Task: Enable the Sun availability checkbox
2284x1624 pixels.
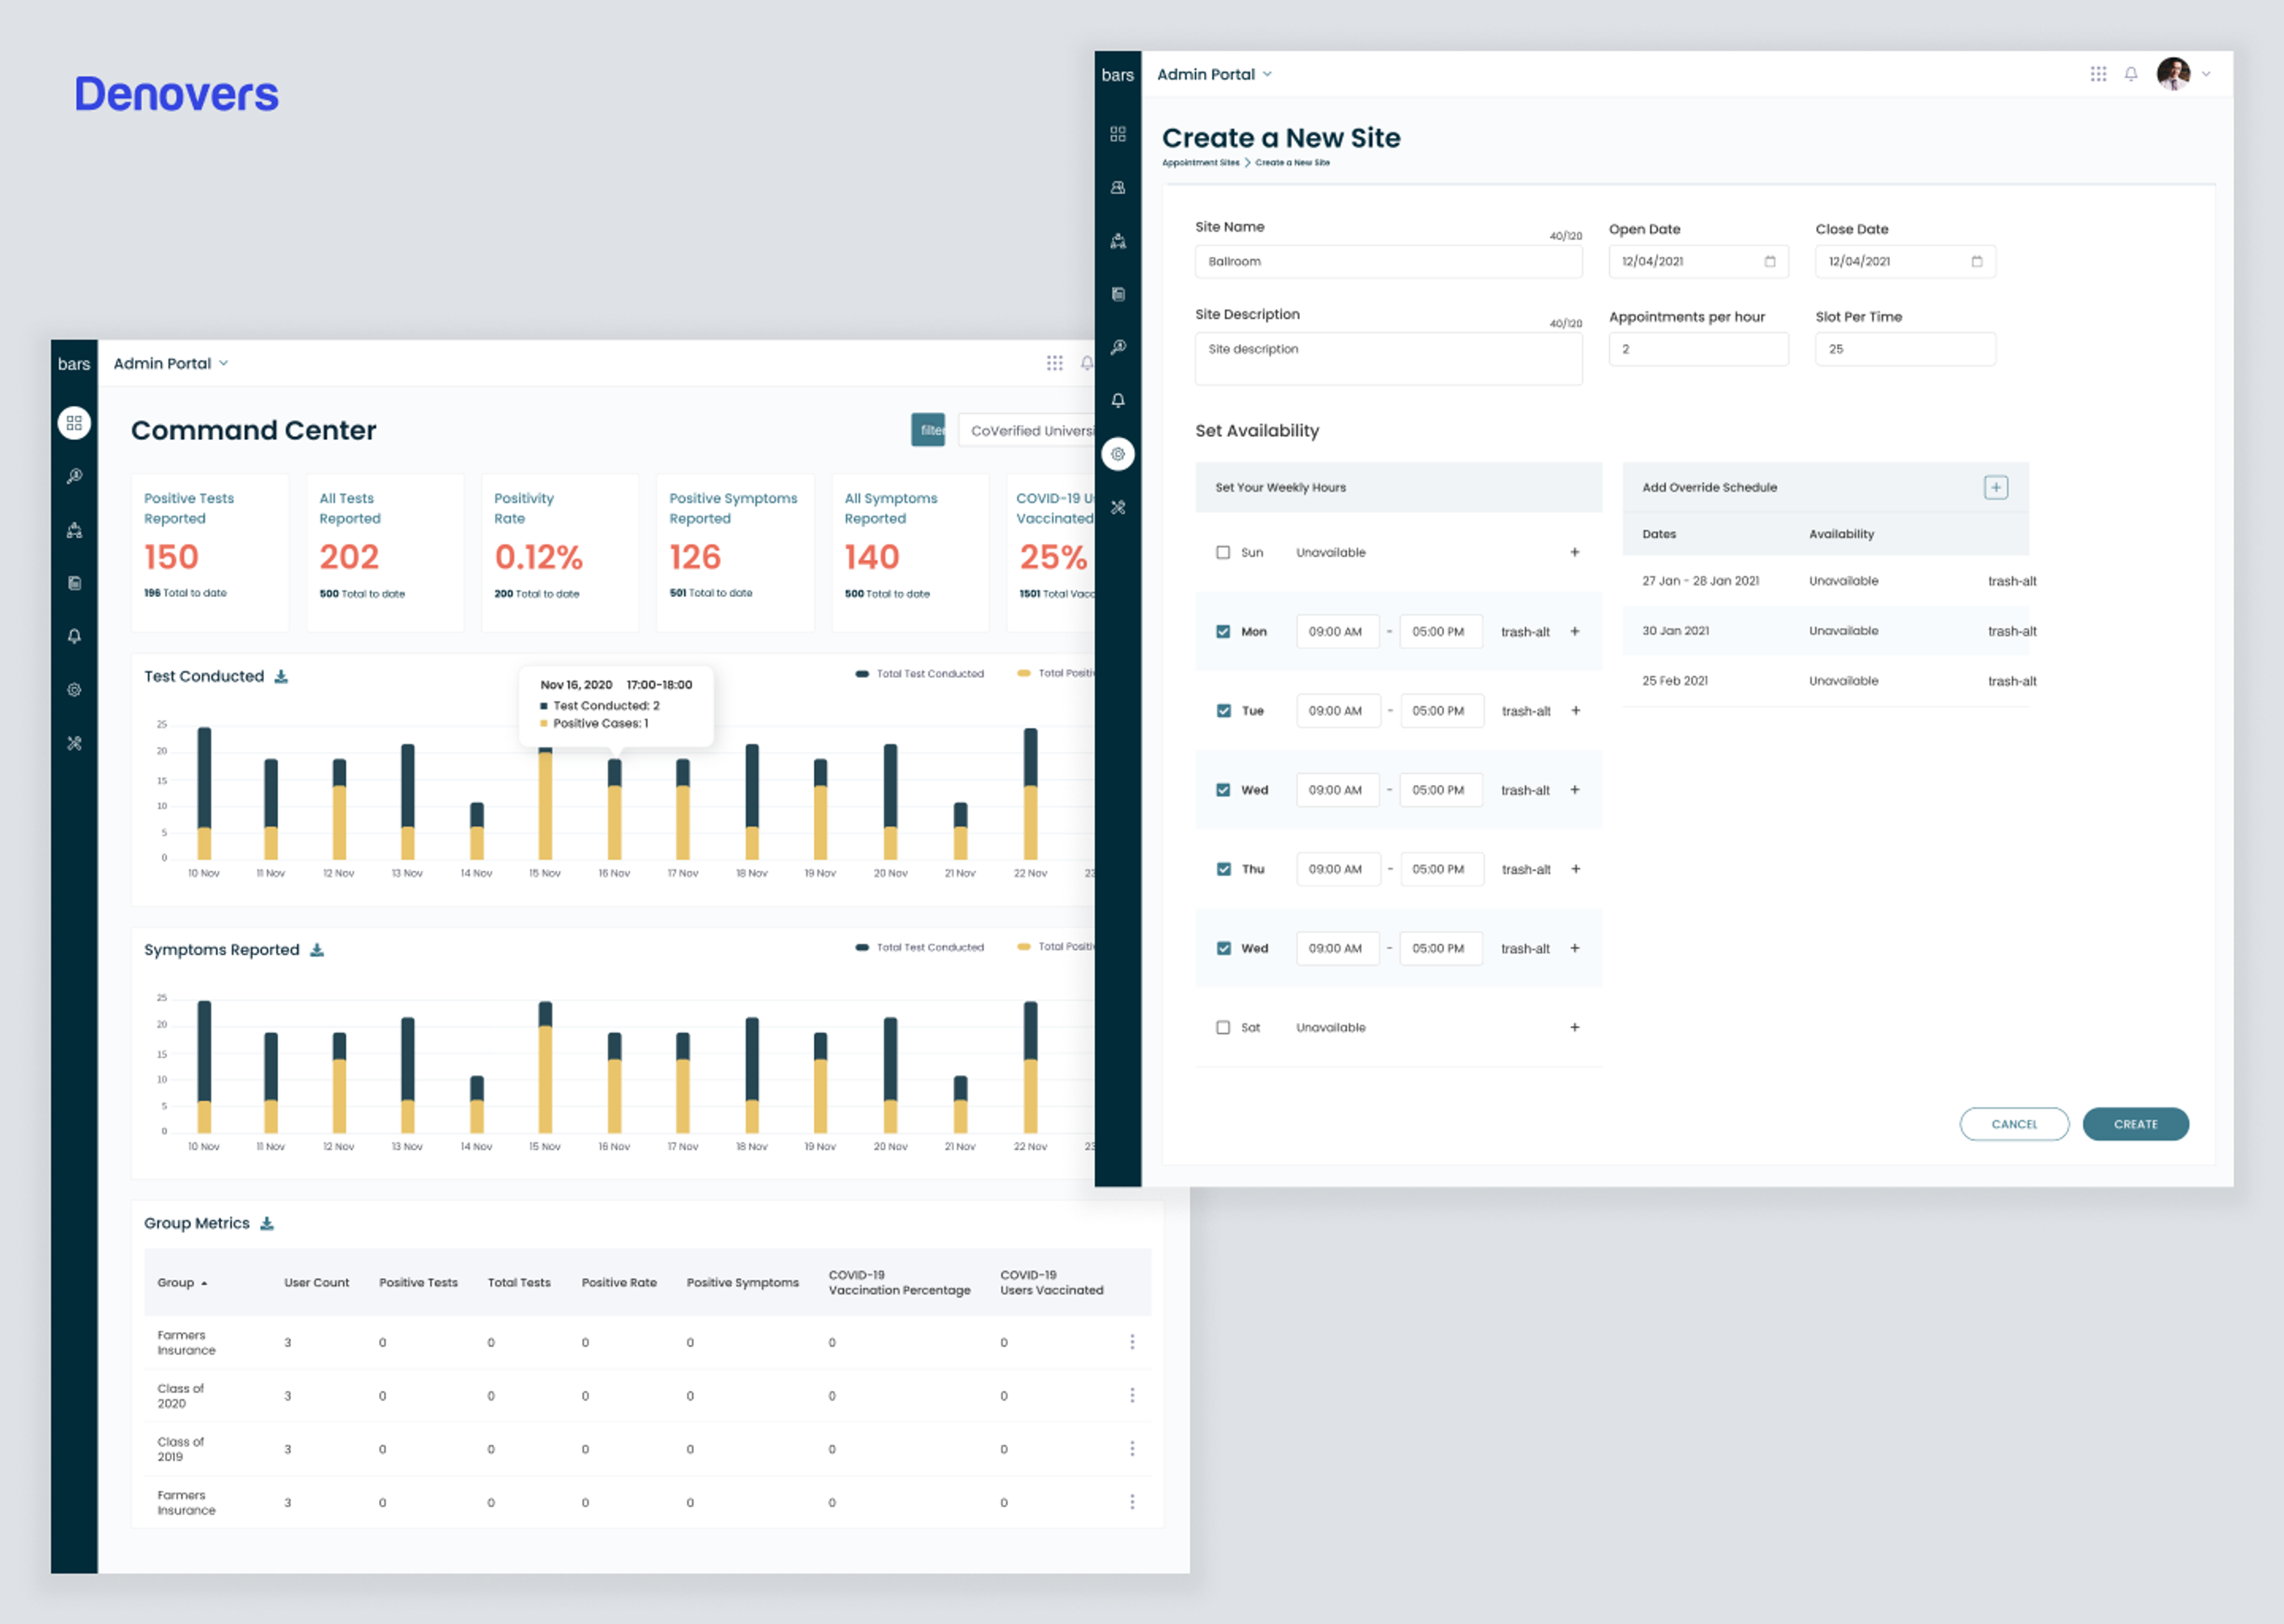Action: (x=1222, y=552)
